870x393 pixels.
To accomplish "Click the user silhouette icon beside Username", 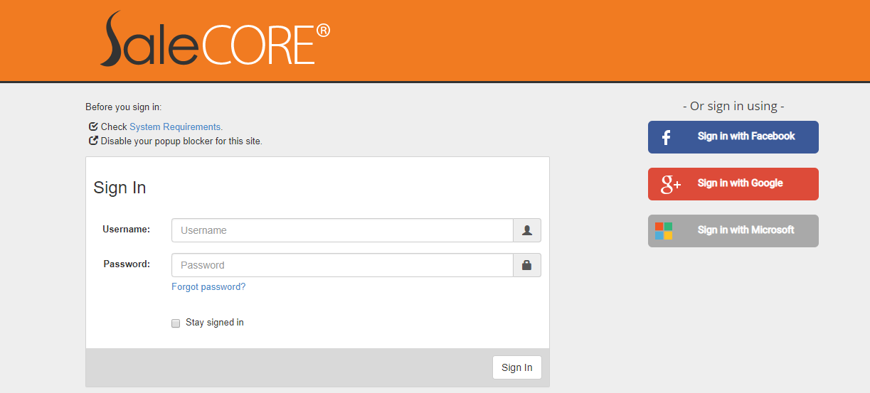I will (527, 230).
